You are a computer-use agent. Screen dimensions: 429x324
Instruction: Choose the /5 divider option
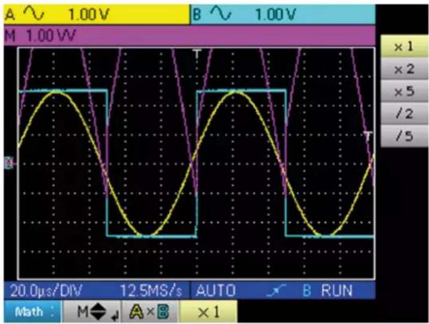pos(404,136)
